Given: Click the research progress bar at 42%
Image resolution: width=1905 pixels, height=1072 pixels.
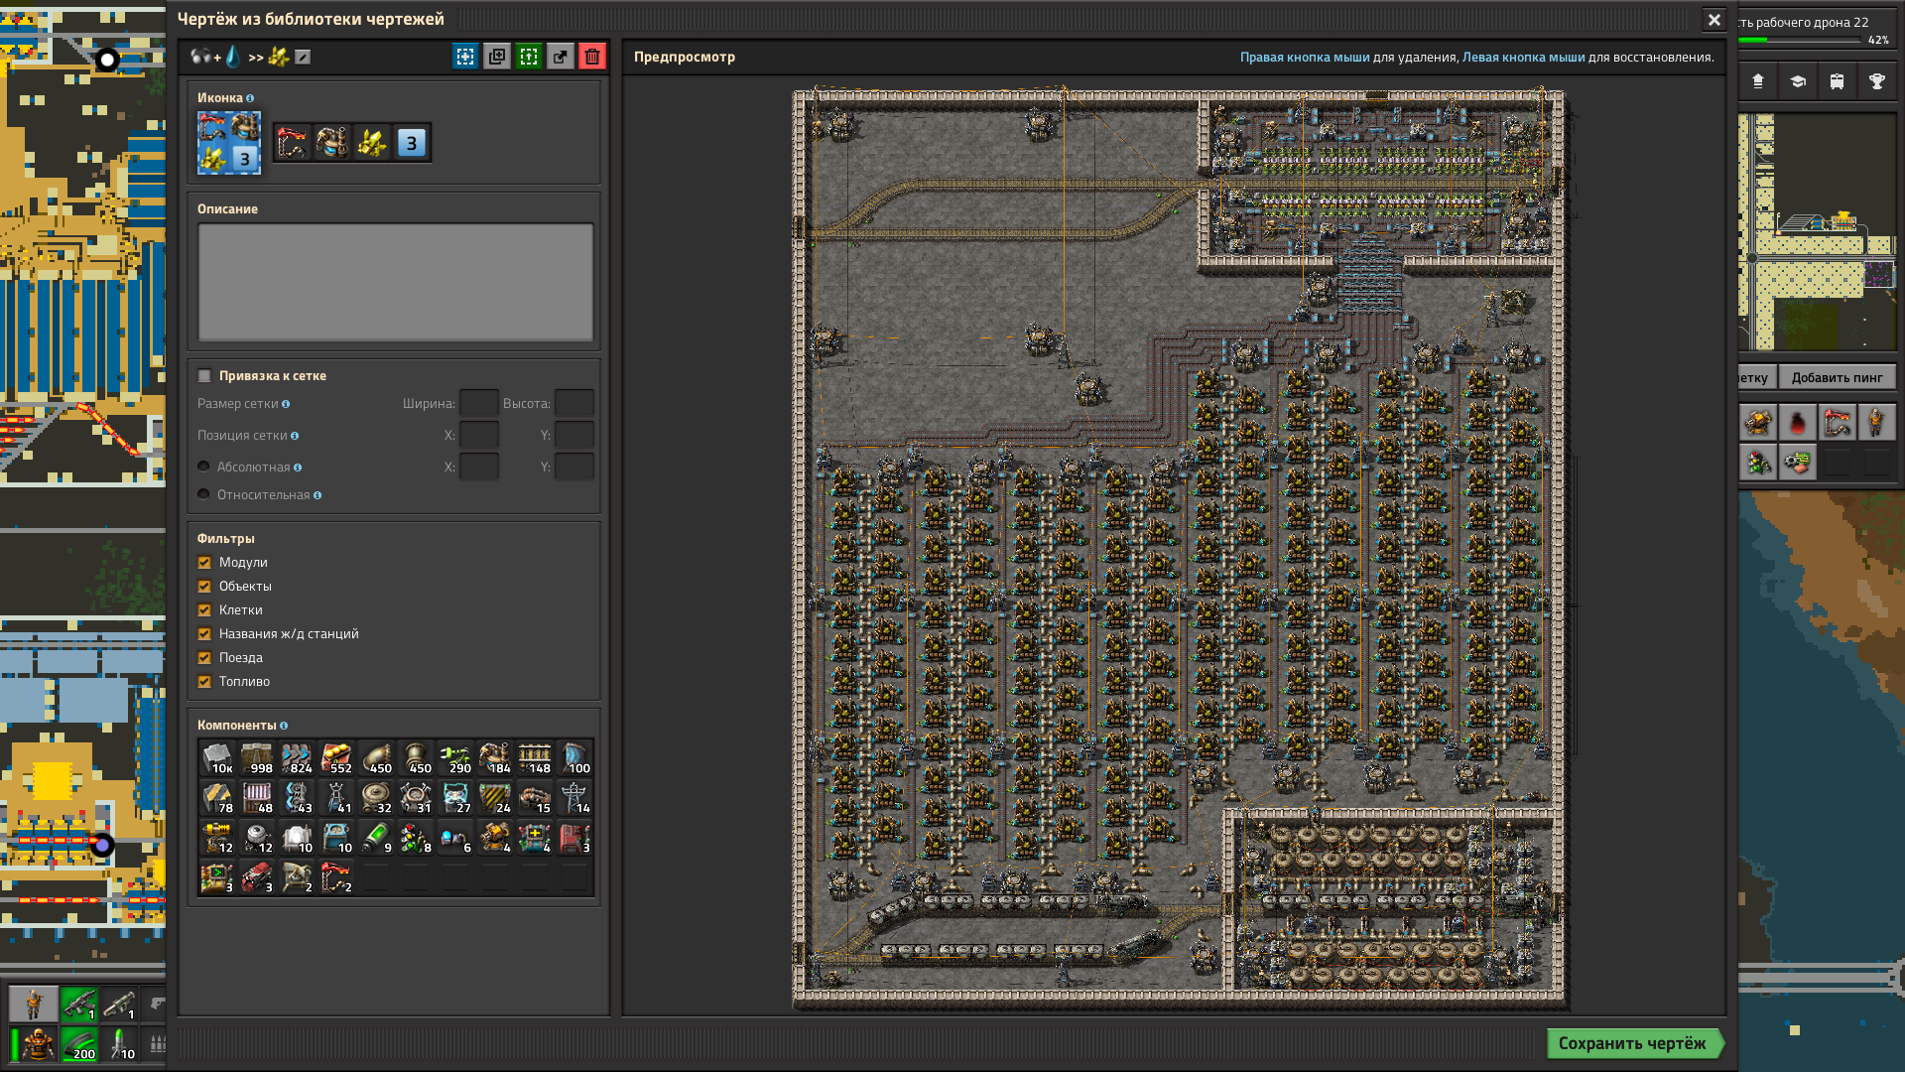Looking at the screenshot, I should click(1800, 41).
